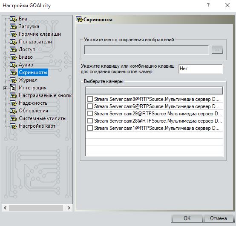236x226 pixels.
Task: Click the Stream Server cam29 row text
Action: 158,114
